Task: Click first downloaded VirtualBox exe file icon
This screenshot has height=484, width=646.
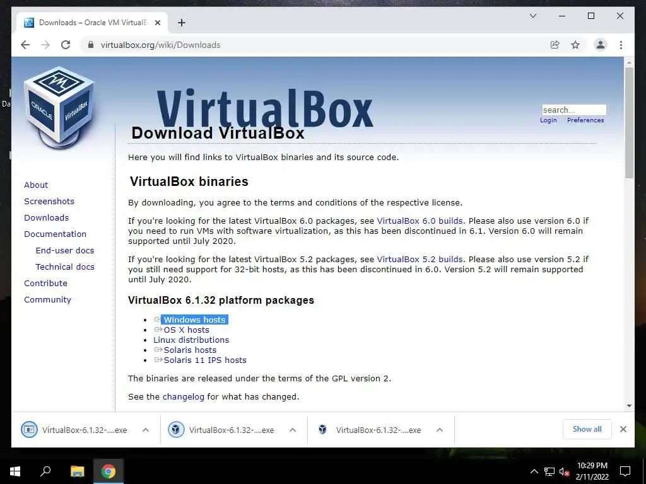Action: pyautogui.click(x=29, y=430)
